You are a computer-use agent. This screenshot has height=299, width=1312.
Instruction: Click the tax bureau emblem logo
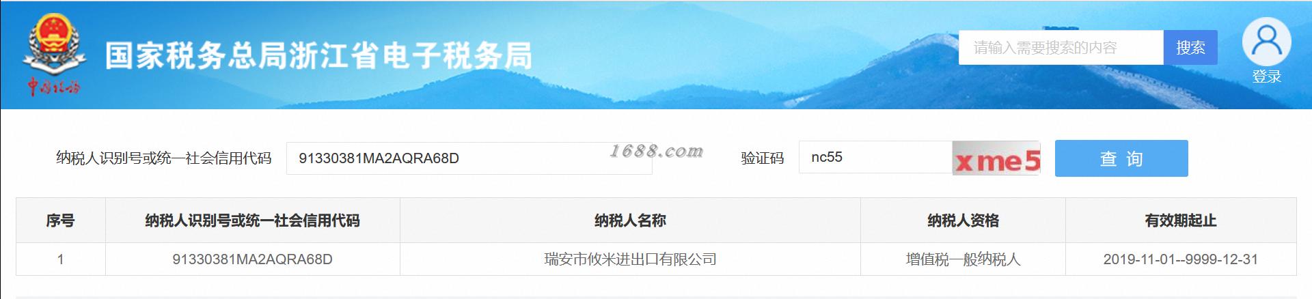tap(54, 55)
